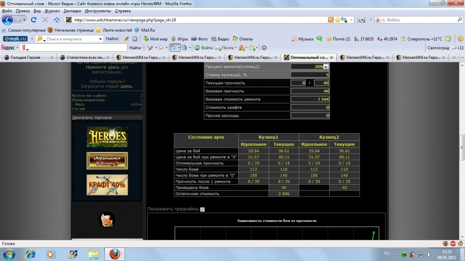
Task: Open Фото in Mail.ru toolbar
Action: (x=199, y=39)
